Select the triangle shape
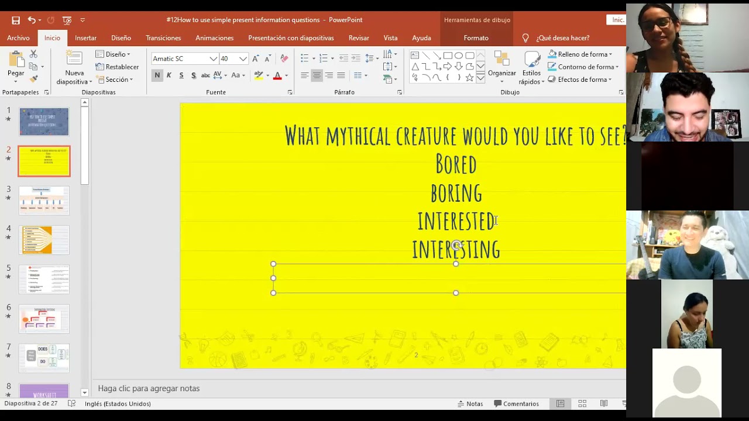Viewport: 749px width, 421px height. (x=415, y=67)
